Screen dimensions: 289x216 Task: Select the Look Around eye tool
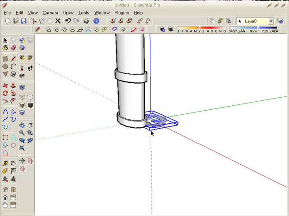(22, 76)
